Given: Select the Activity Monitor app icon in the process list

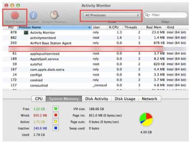Looking at the screenshot, I should tap(26, 33).
